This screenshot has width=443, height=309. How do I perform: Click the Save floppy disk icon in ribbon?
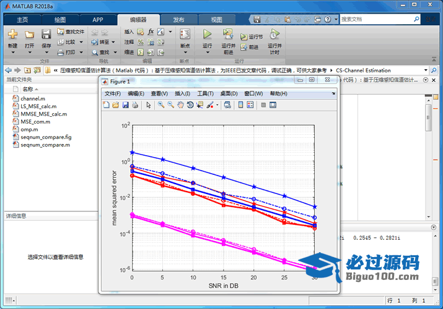[46, 34]
